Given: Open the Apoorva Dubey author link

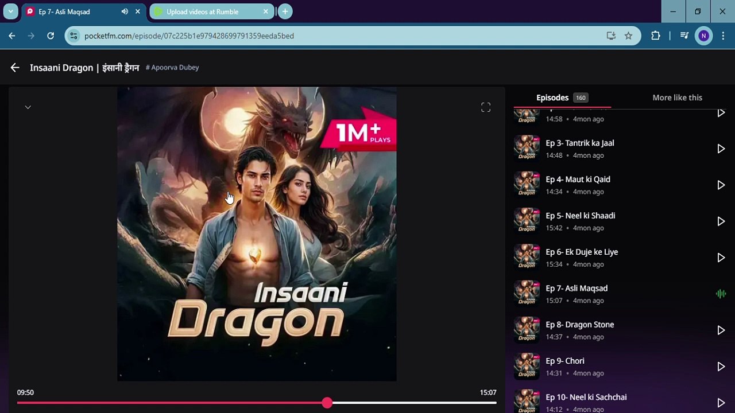Looking at the screenshot, I should point(172,68).
